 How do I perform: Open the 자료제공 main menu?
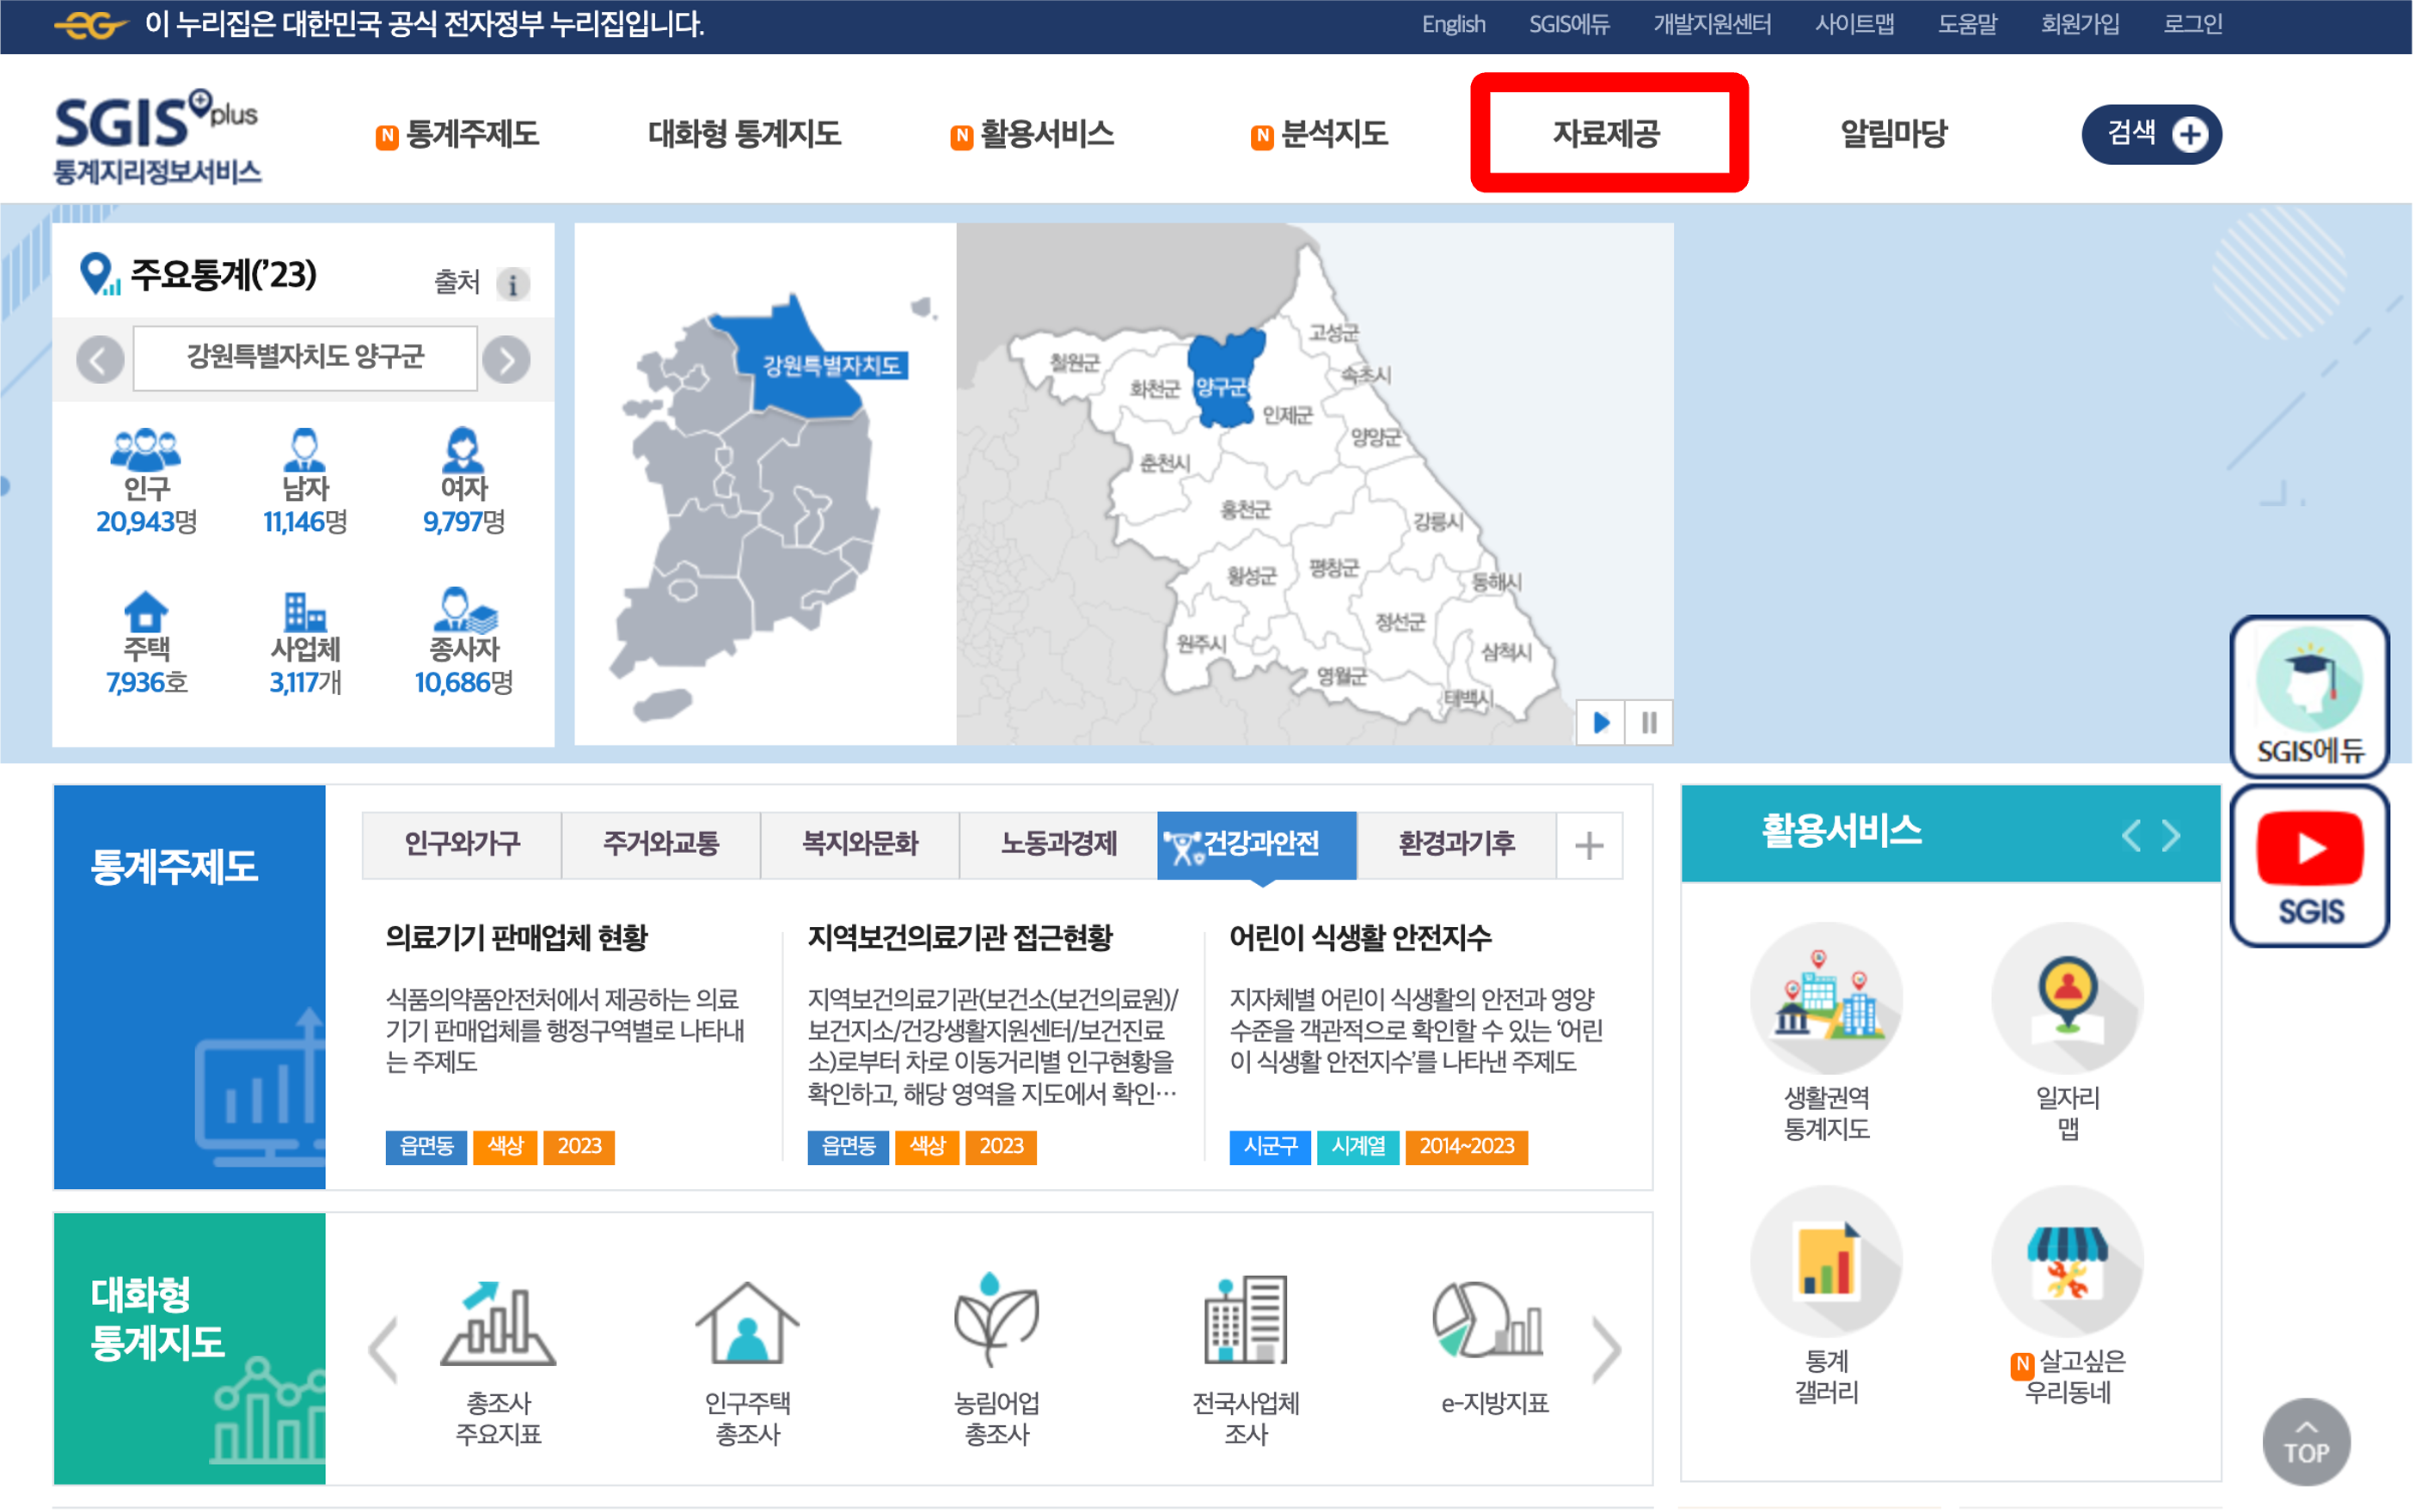tap(1606, 133)
